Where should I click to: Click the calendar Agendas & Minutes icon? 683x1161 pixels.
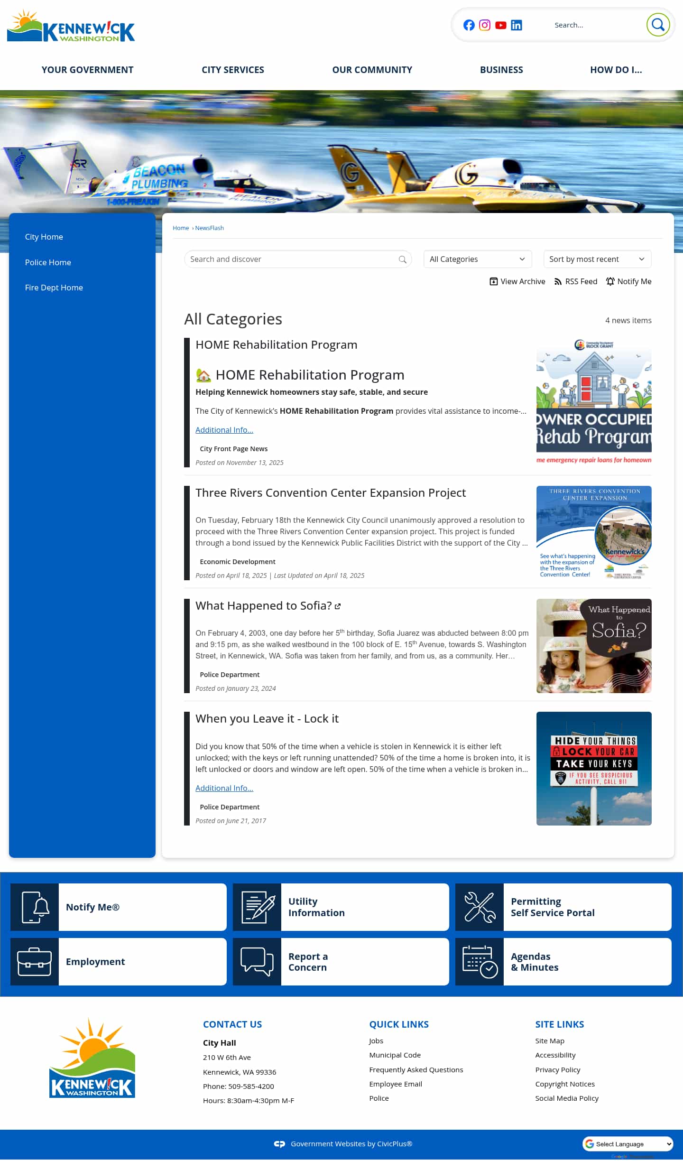[x=480, y=962]
